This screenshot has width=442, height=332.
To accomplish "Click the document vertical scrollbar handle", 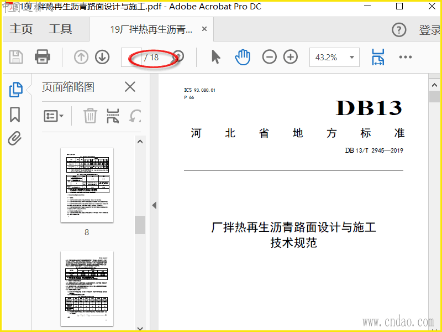I will (x=434, y=96).
